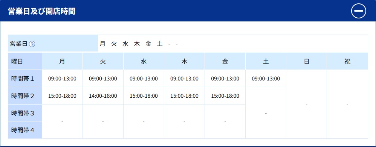376x147 pixels.
Task: Click the 時間帯２ row label
Action: [25, 96]
